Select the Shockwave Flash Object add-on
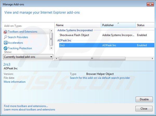This screenshot has width=156, height=116. pyautogui.click(x=74, y=35)
